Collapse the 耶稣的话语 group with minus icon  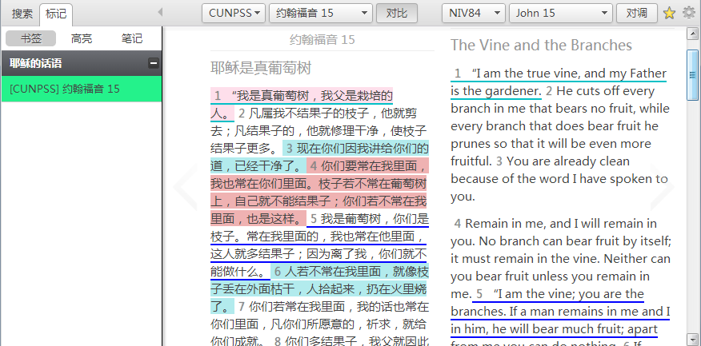click(154, 64)
